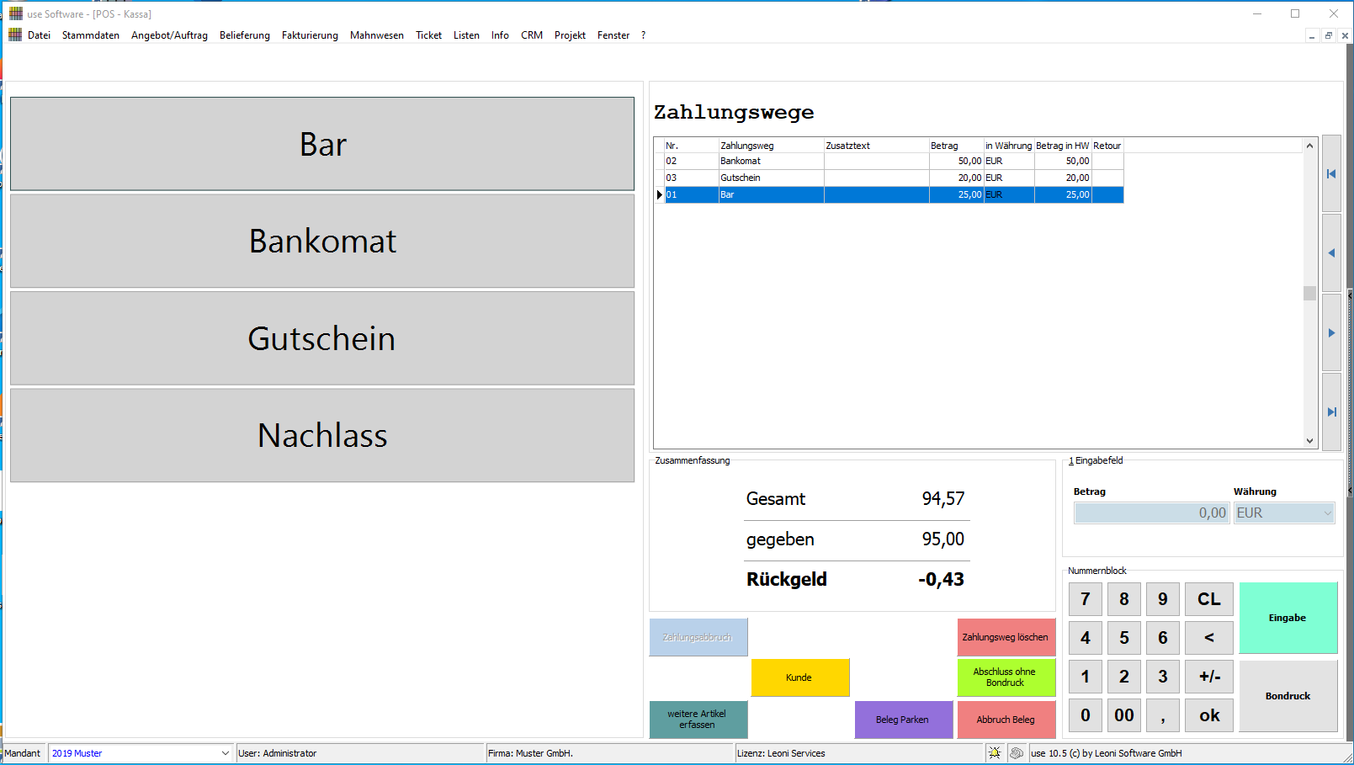Click the Zahlungsweg column header

pyautogui.click(x=771, y=146)
